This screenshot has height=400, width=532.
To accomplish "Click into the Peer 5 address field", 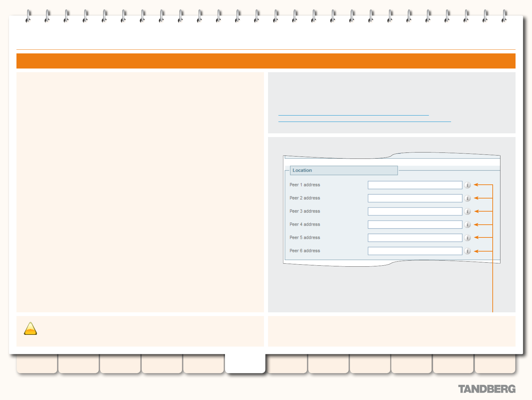I will [415, 238].
